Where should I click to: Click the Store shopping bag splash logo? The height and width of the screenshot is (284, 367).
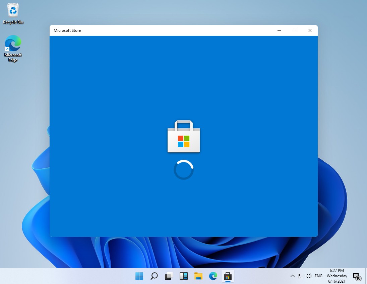point(184,136)
